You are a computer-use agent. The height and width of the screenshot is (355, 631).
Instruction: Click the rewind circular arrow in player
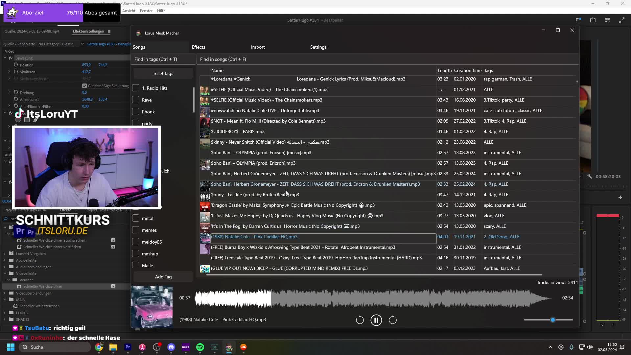pyautogui.click(x=360, y=320)
